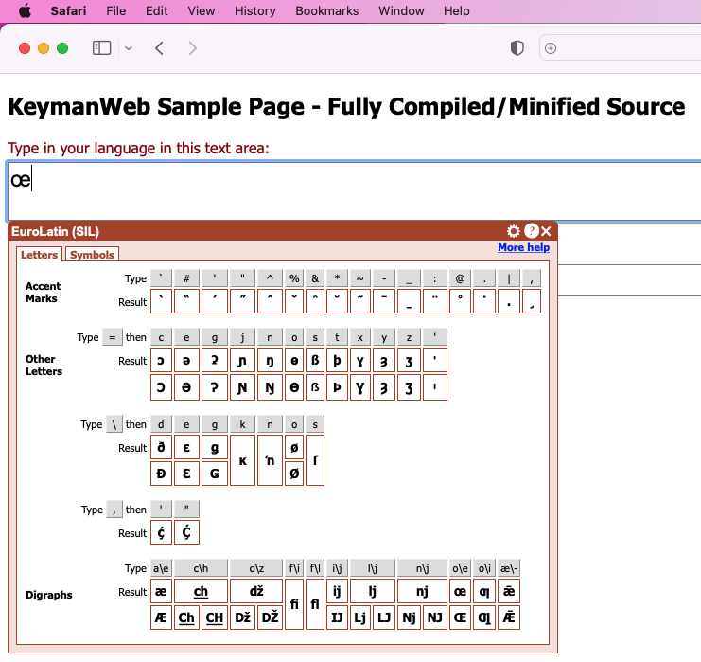The height and width of the screenshot is (662, 701).
Task: Insert the lowercase eth ð letter
Action: (161, 447)
